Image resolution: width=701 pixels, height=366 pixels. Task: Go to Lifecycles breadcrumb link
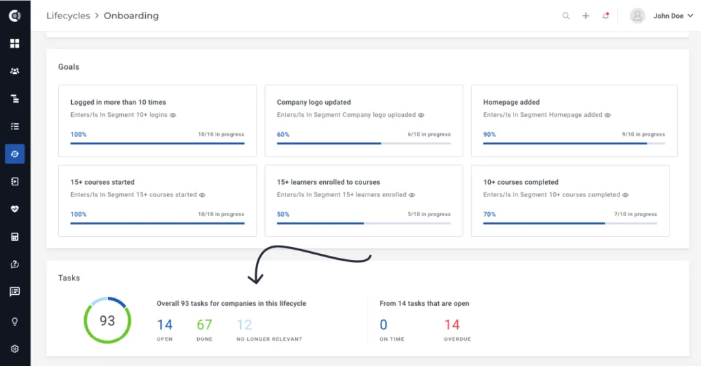pos(68,16)
